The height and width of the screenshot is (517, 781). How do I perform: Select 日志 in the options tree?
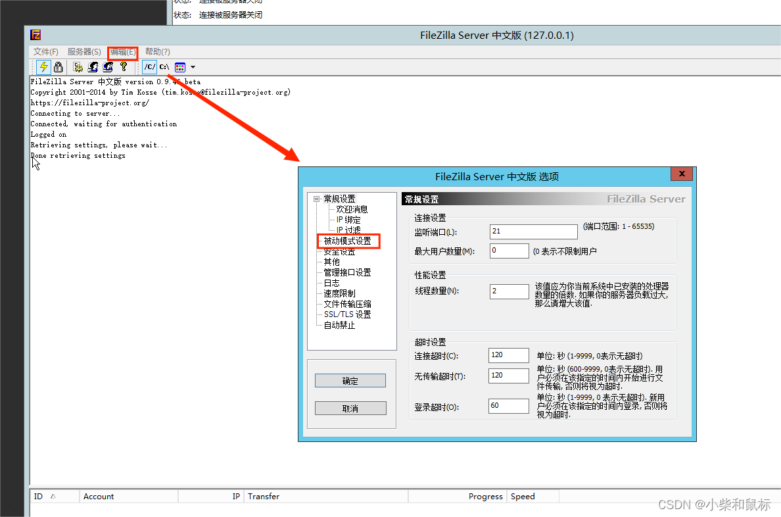point(332,283)
